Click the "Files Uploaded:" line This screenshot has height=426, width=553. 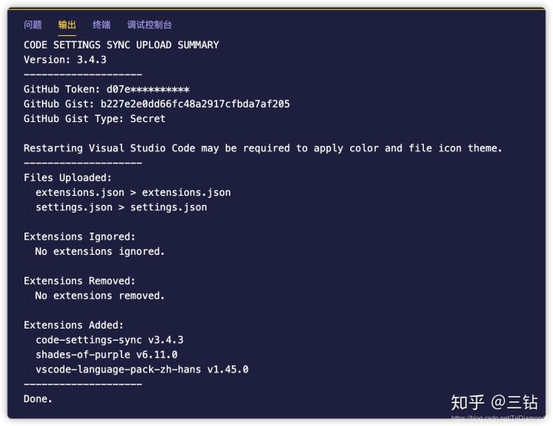(68, 177)
